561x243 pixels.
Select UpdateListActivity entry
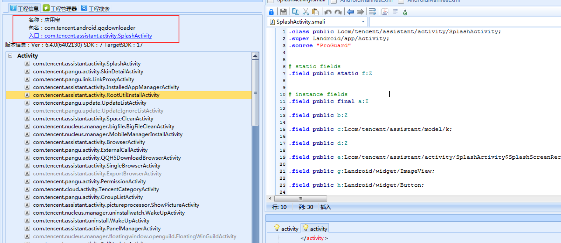tap(90, 103)
